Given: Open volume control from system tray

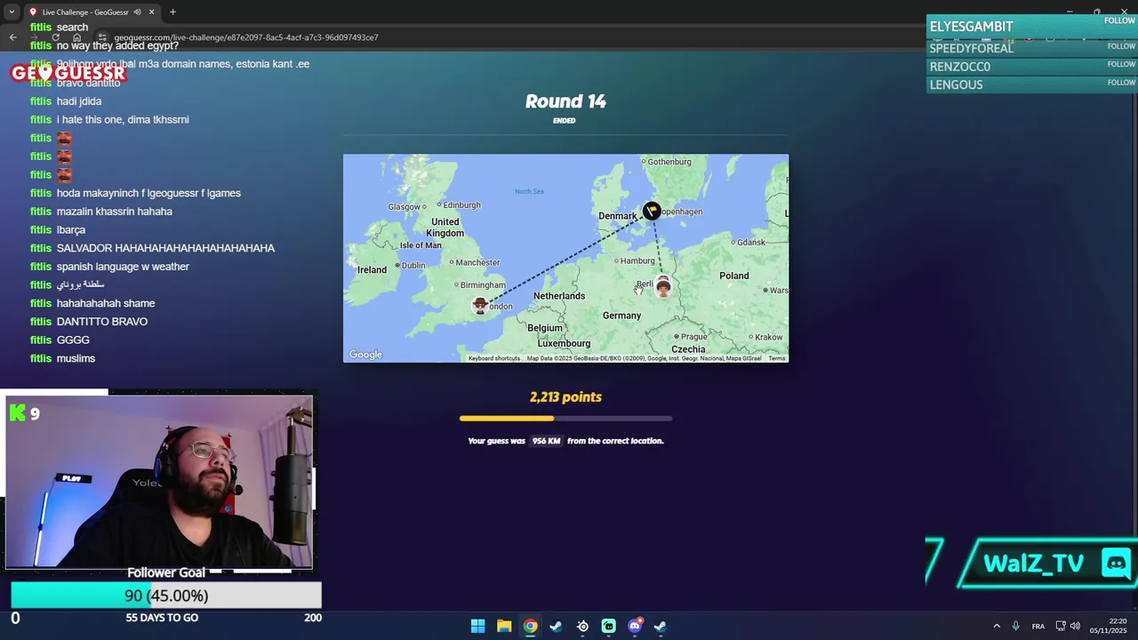Looking at the screenshot, I should tap(1075, 626).
